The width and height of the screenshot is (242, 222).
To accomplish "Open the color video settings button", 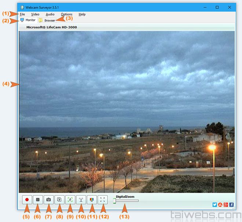I will [92, 200].
